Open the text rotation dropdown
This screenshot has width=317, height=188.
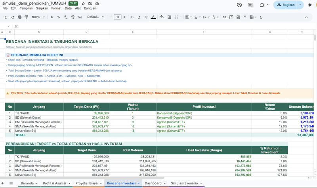click(x=215, y=17)
